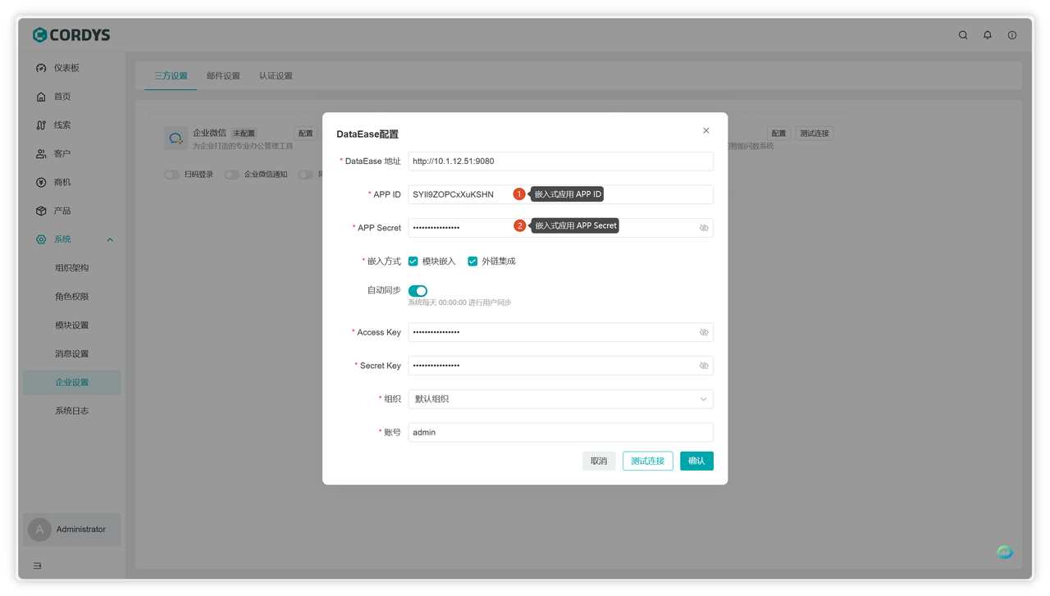Click 测试连接 button on background card

coord(815,134)
